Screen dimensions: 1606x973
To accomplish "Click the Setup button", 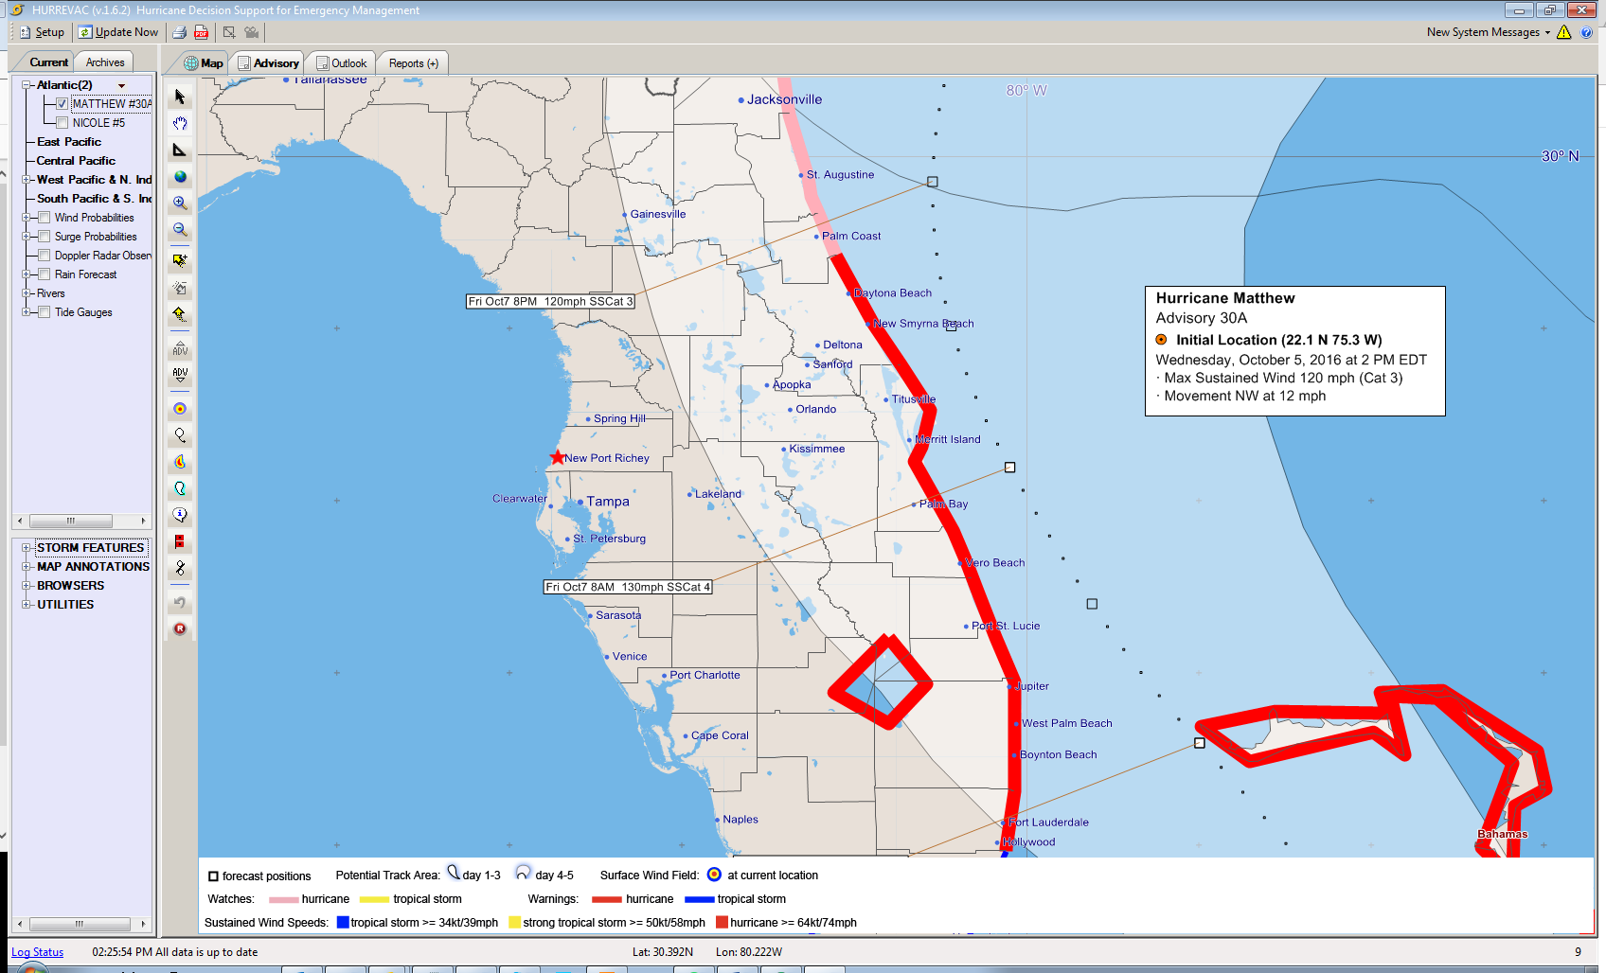I will point(42,32).
